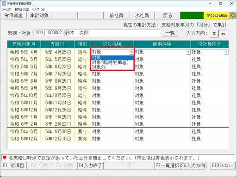Screen dimensions: 237x177
Task: Go to previous employee with 前社員
Action: click(116, 16)
